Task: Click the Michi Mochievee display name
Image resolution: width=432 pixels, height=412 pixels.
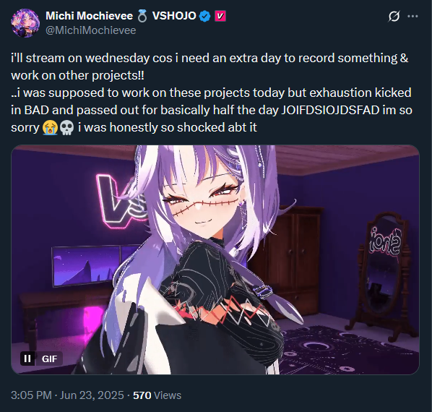Action: [x=89, y=16]
